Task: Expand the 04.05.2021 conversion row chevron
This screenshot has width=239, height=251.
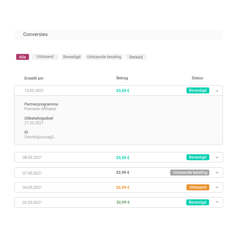Action: 217,188
